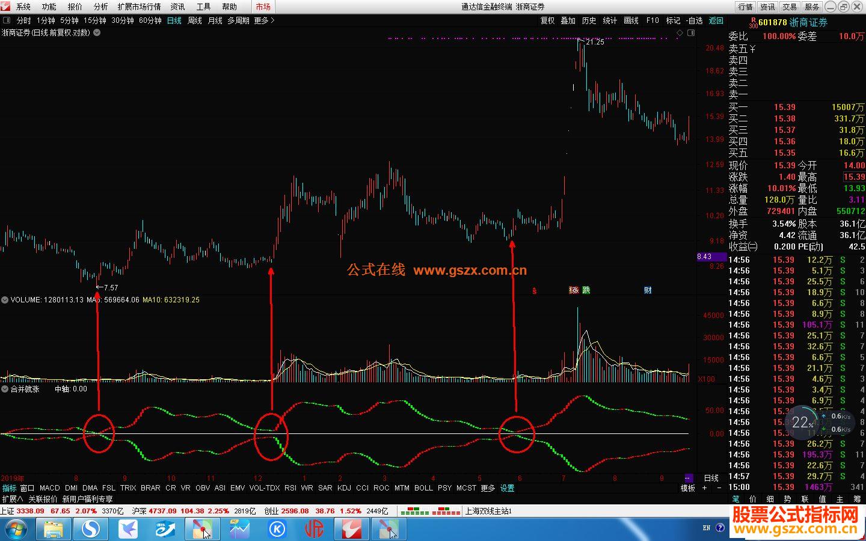Image resolution: width=866 pixels, height=541 pixels.
Task: Click the purple -- button on the date axis
Action: [688, 478]
